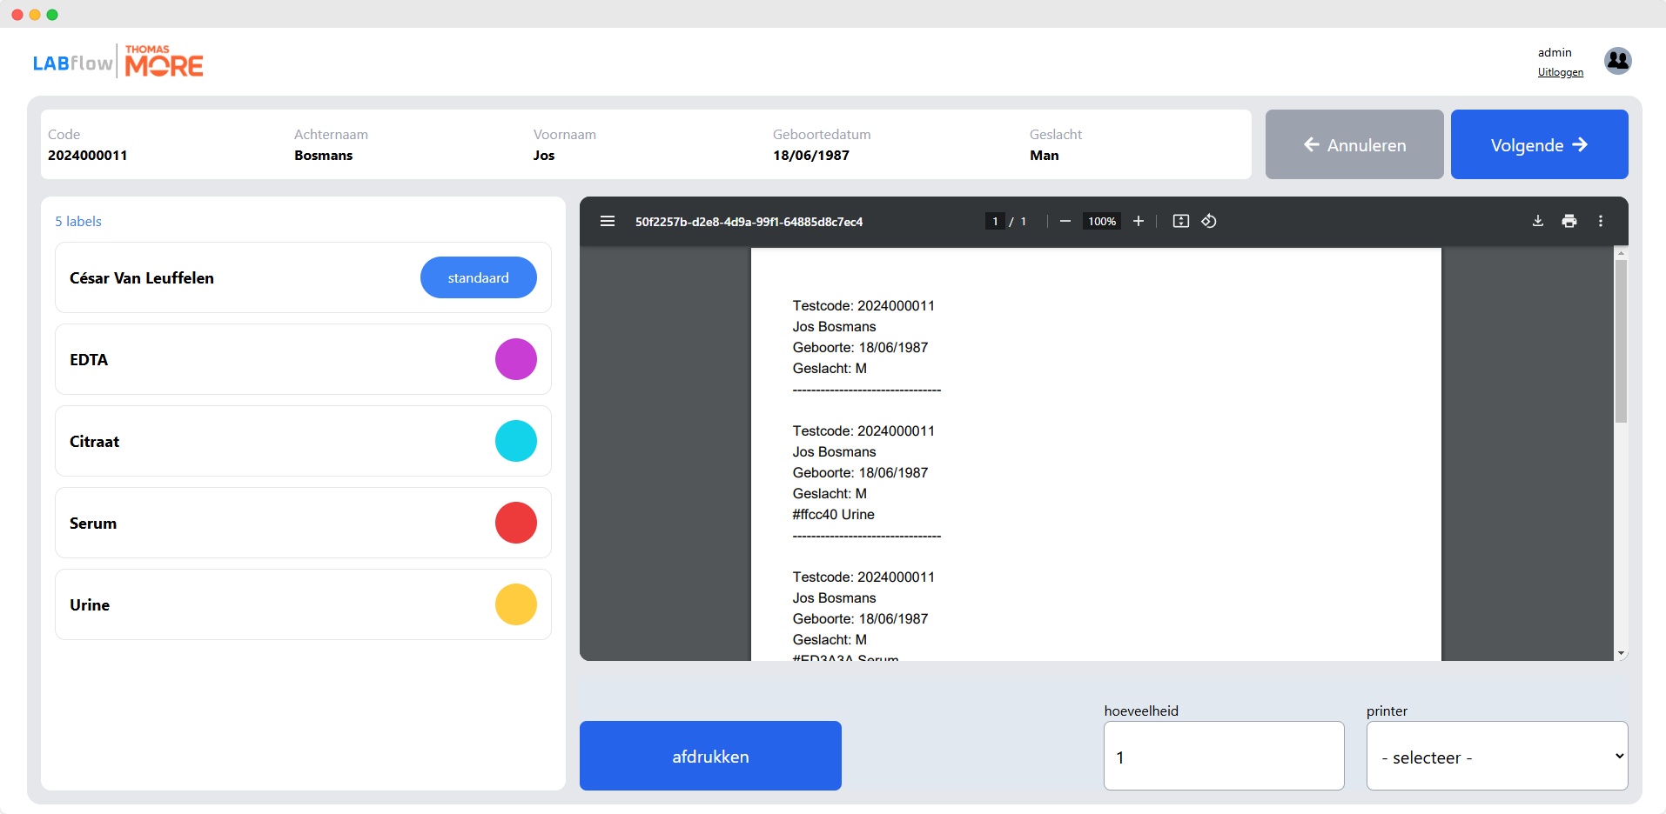The image size is (1666, 814).
Task: Click the fit to page icon
Action: click(x=1180, y=222)
